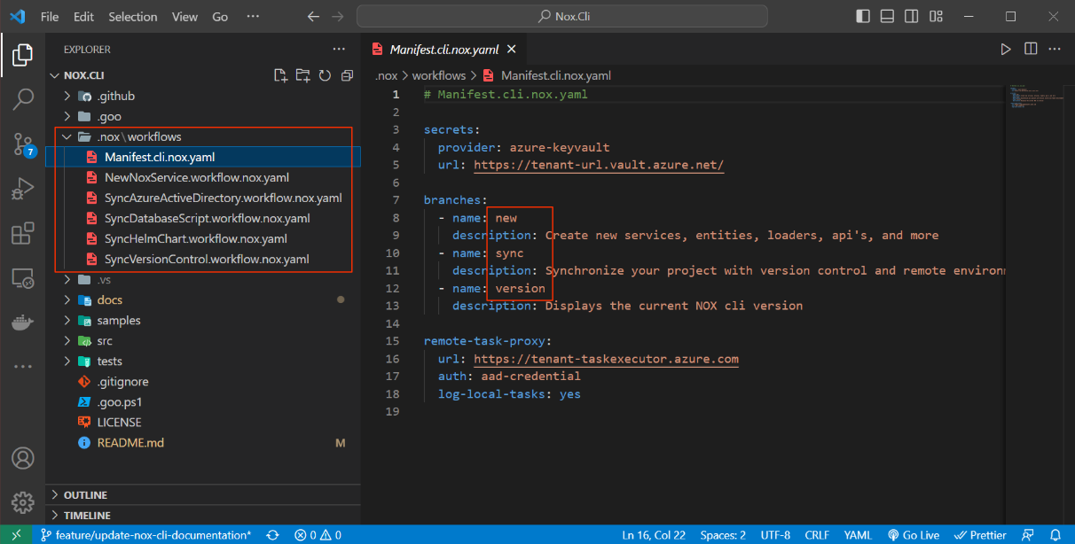The image size is (1075, 544).
Task: Show more menus via title bar ellipsis
Action: point(253,17)
